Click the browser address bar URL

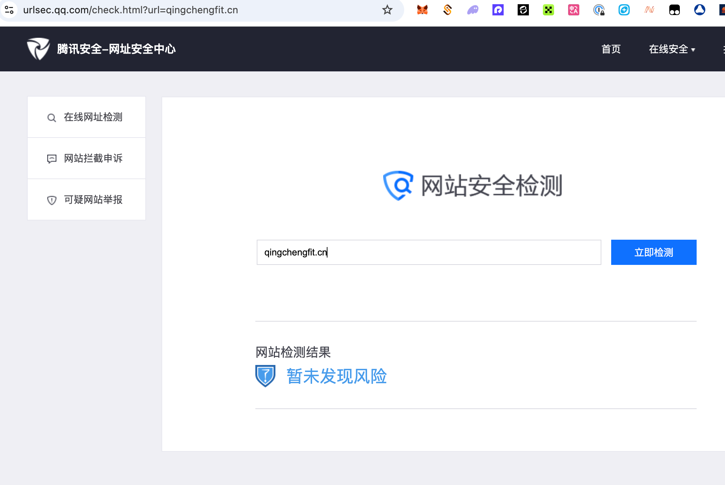130,10
